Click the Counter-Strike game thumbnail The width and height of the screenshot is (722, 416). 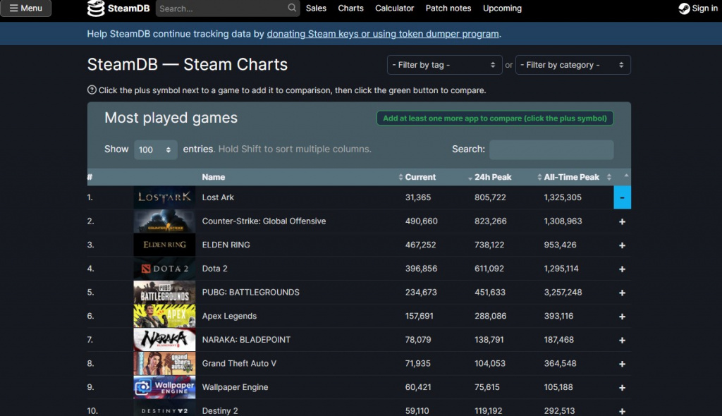(164, 221)
